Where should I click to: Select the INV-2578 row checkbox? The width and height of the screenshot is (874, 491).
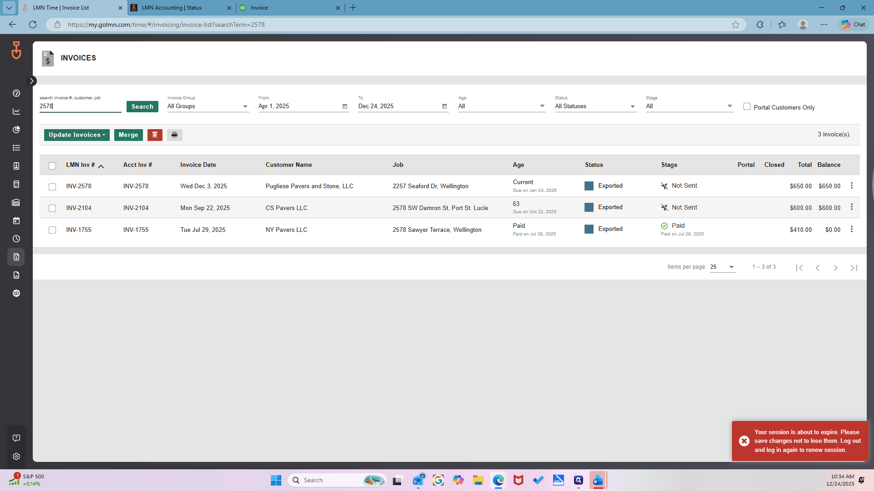[52, 187]
